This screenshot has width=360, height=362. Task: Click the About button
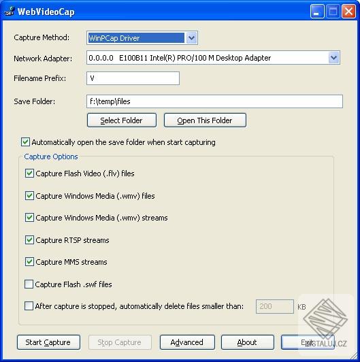pyautogui.click(x=248, y=342)
